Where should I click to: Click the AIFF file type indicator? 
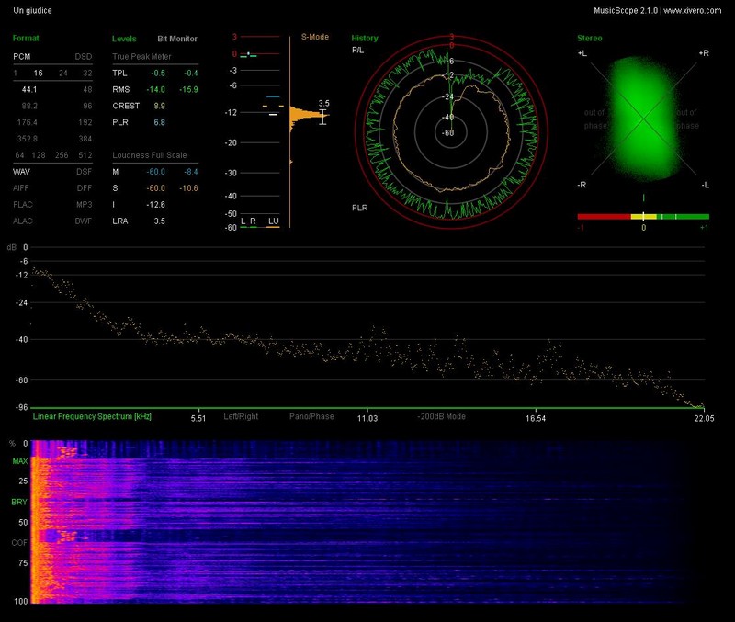tap(20, 188)
